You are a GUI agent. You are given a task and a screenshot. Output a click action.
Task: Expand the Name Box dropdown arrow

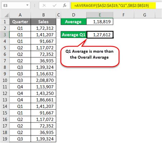pos(27,5)
